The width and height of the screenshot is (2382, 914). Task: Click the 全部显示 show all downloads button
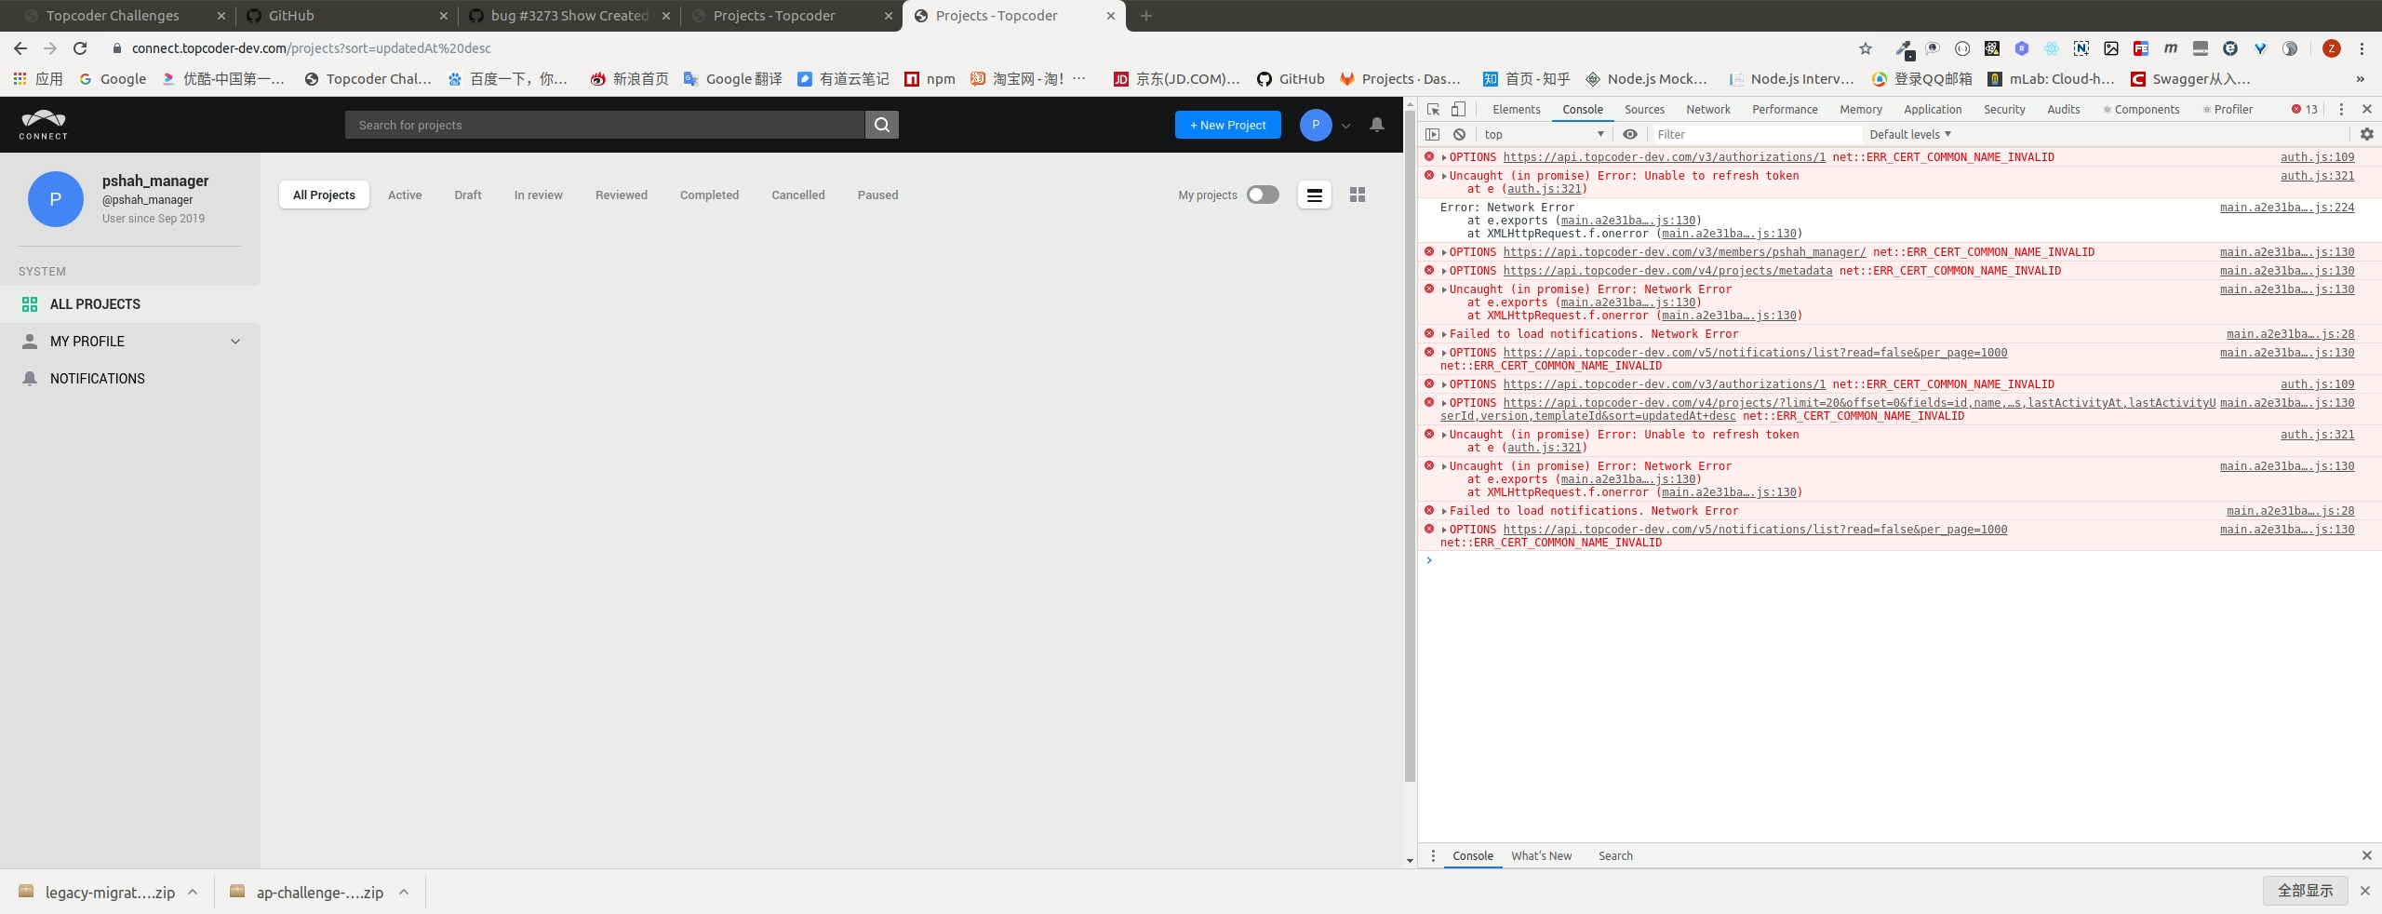[x=2305, y=891]
